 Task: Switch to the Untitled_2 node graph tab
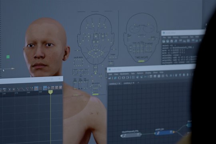pos(128,83)
